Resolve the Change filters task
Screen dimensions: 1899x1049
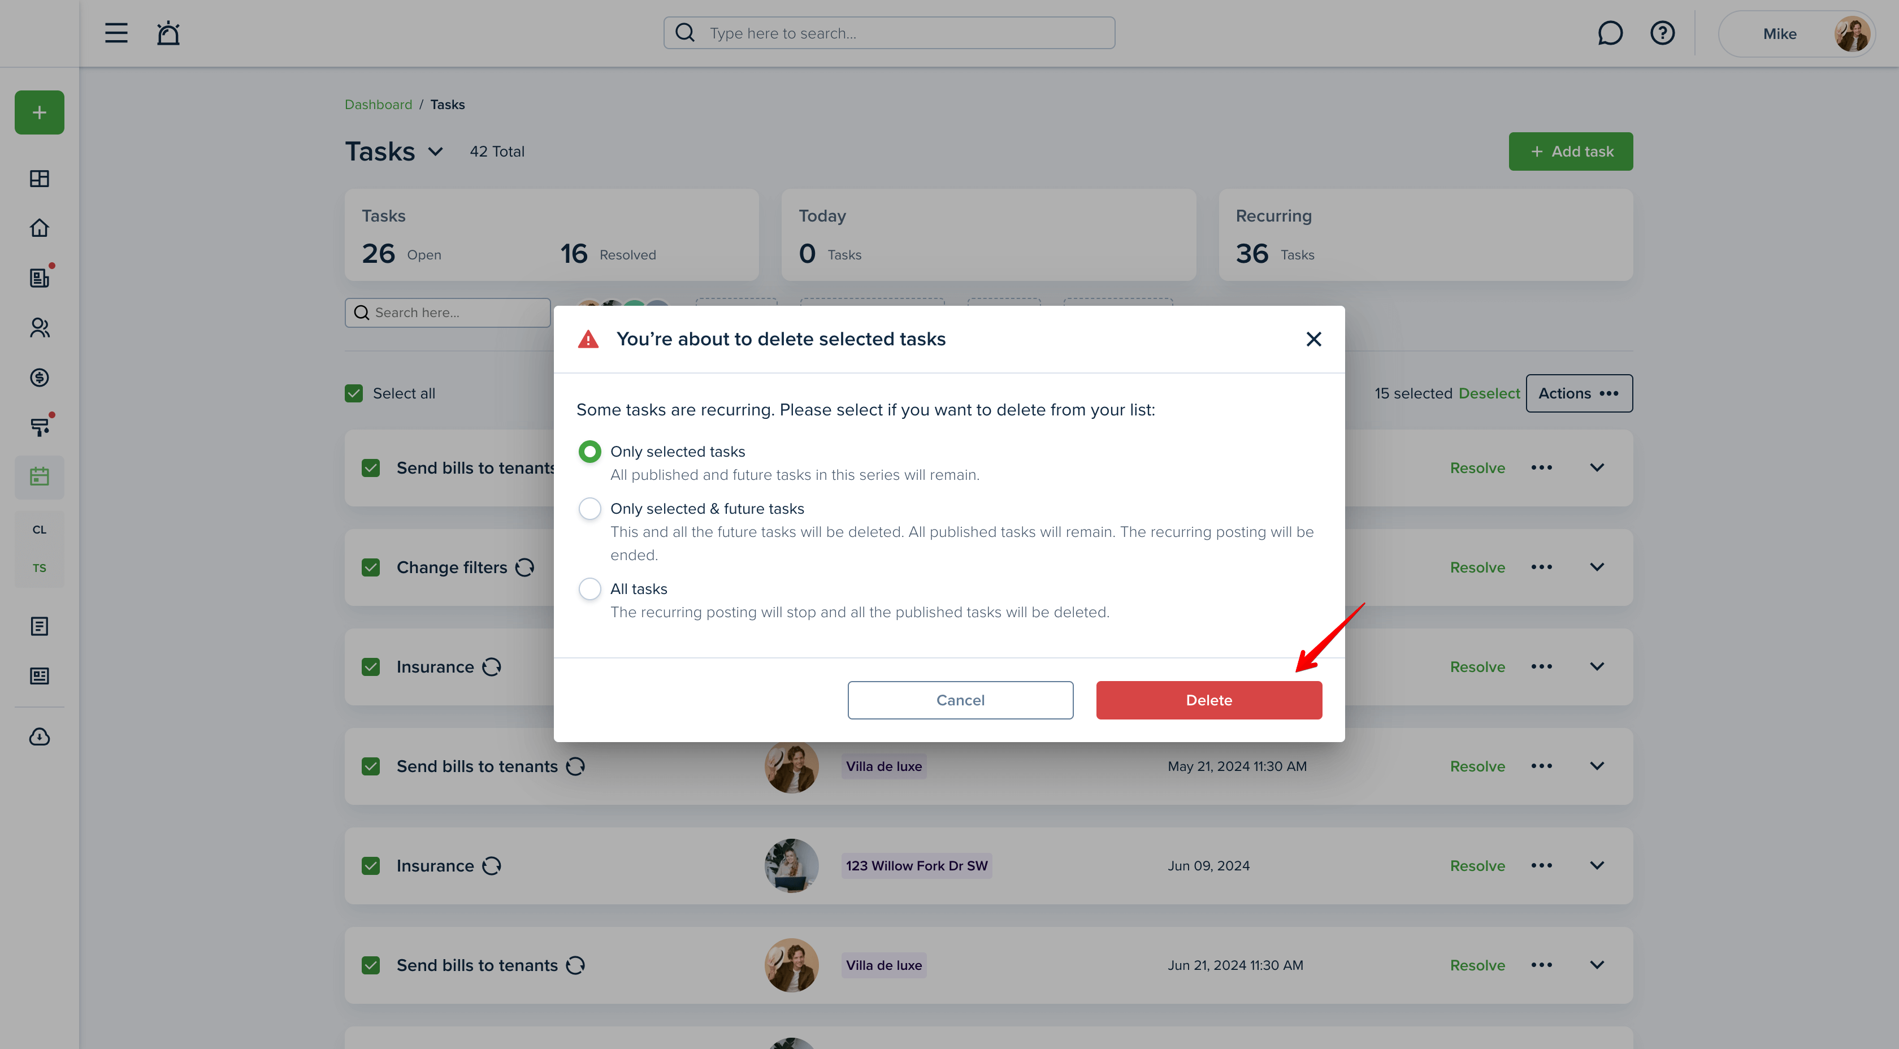point(1477,567)
